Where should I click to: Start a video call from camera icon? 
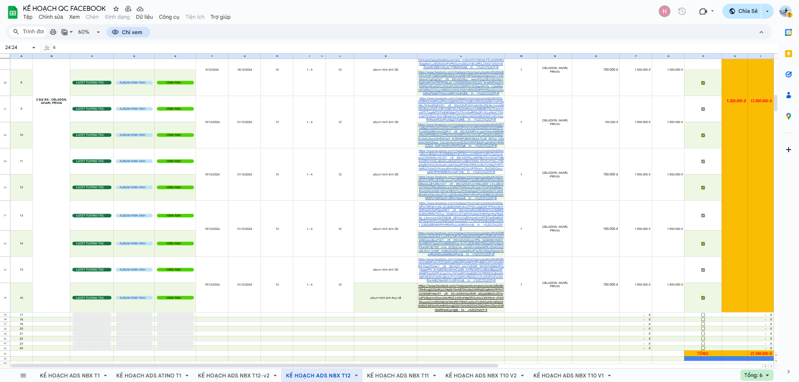[703, 11]
